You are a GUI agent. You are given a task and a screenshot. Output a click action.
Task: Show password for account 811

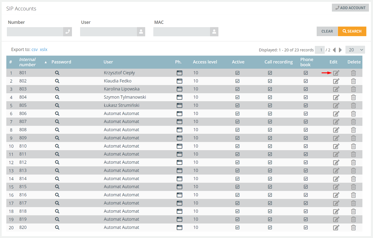57,154
